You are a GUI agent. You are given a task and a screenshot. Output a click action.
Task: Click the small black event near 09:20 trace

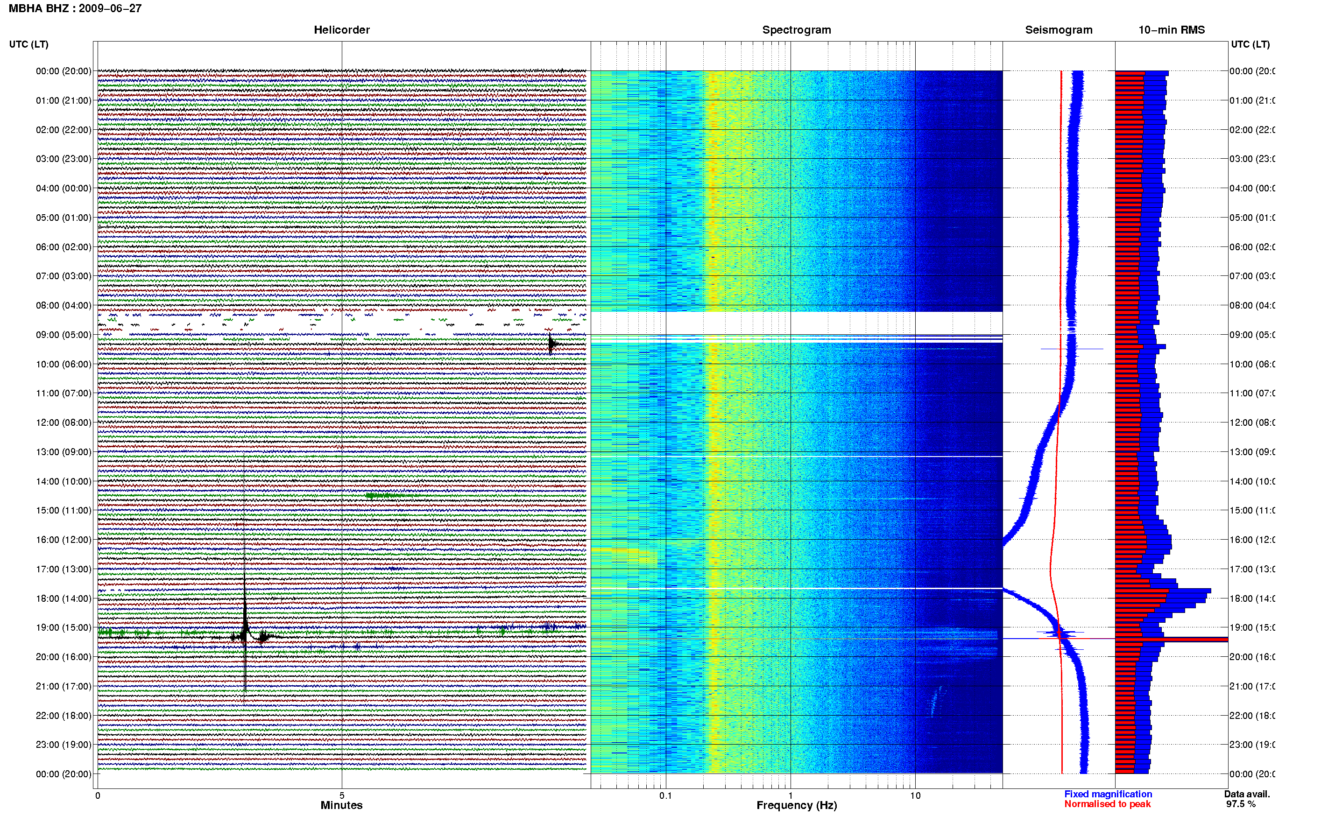click(x=552, y=344)
